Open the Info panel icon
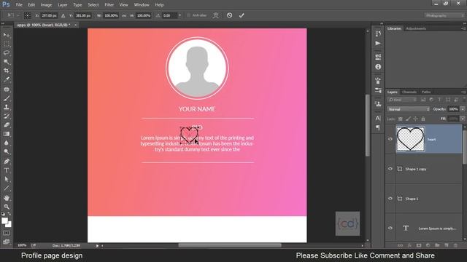This screenshot has width=467, height=262. tap(378, 67)
